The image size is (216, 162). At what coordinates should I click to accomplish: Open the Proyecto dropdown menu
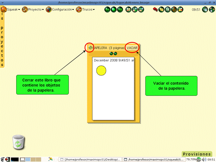(33, 9)
